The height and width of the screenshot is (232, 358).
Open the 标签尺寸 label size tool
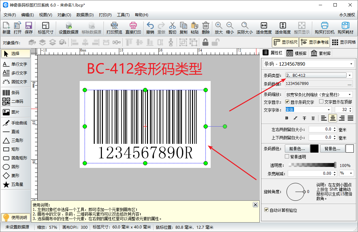point(46,28)
